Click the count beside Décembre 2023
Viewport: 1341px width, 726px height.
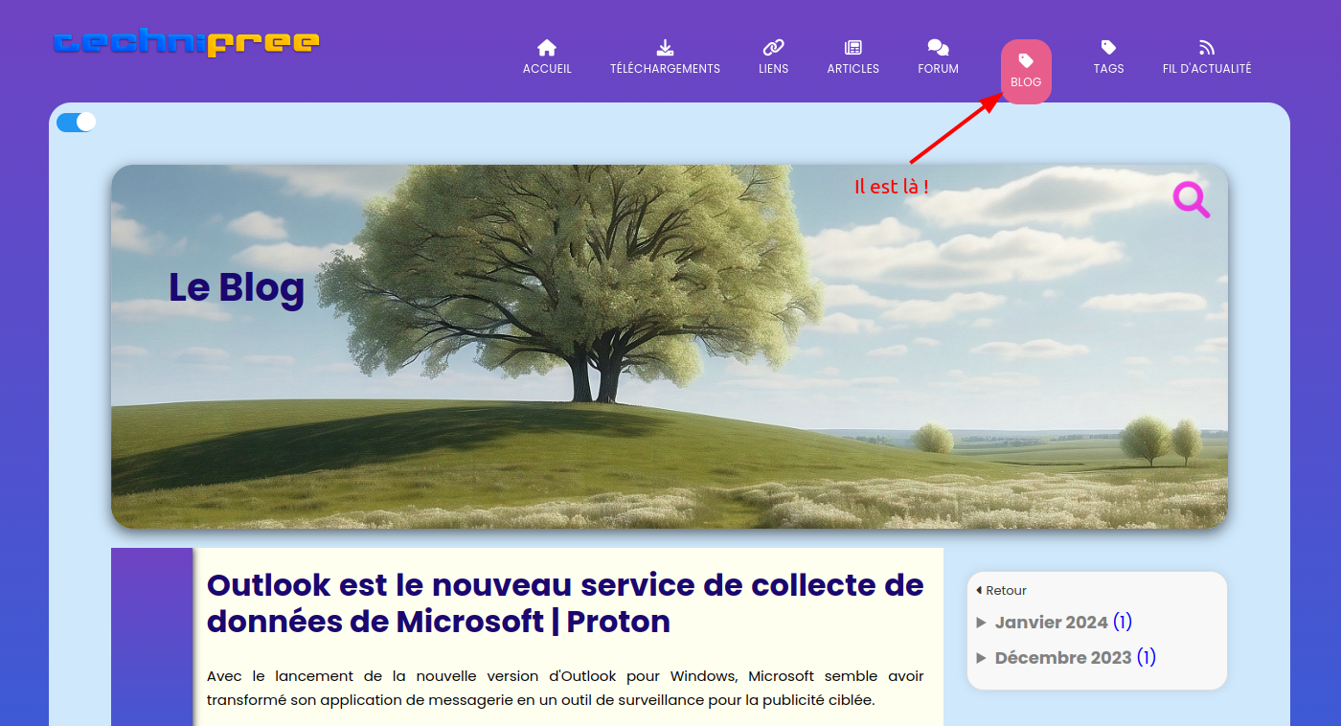tap(1147, 658)
